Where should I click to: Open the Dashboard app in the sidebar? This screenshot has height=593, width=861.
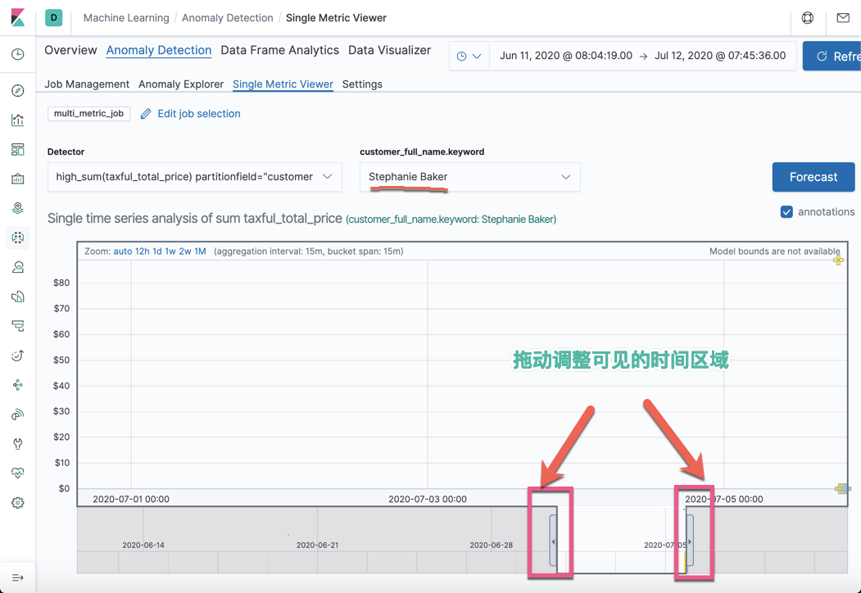tap(18, 149)
